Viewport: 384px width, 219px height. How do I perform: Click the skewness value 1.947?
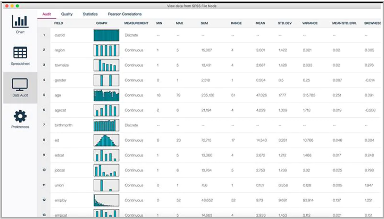(x=369, y=185)
